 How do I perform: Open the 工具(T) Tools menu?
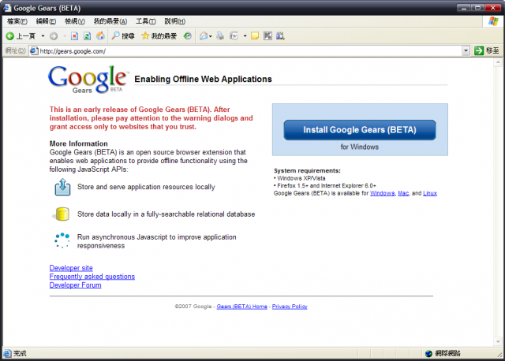point(145,21)
